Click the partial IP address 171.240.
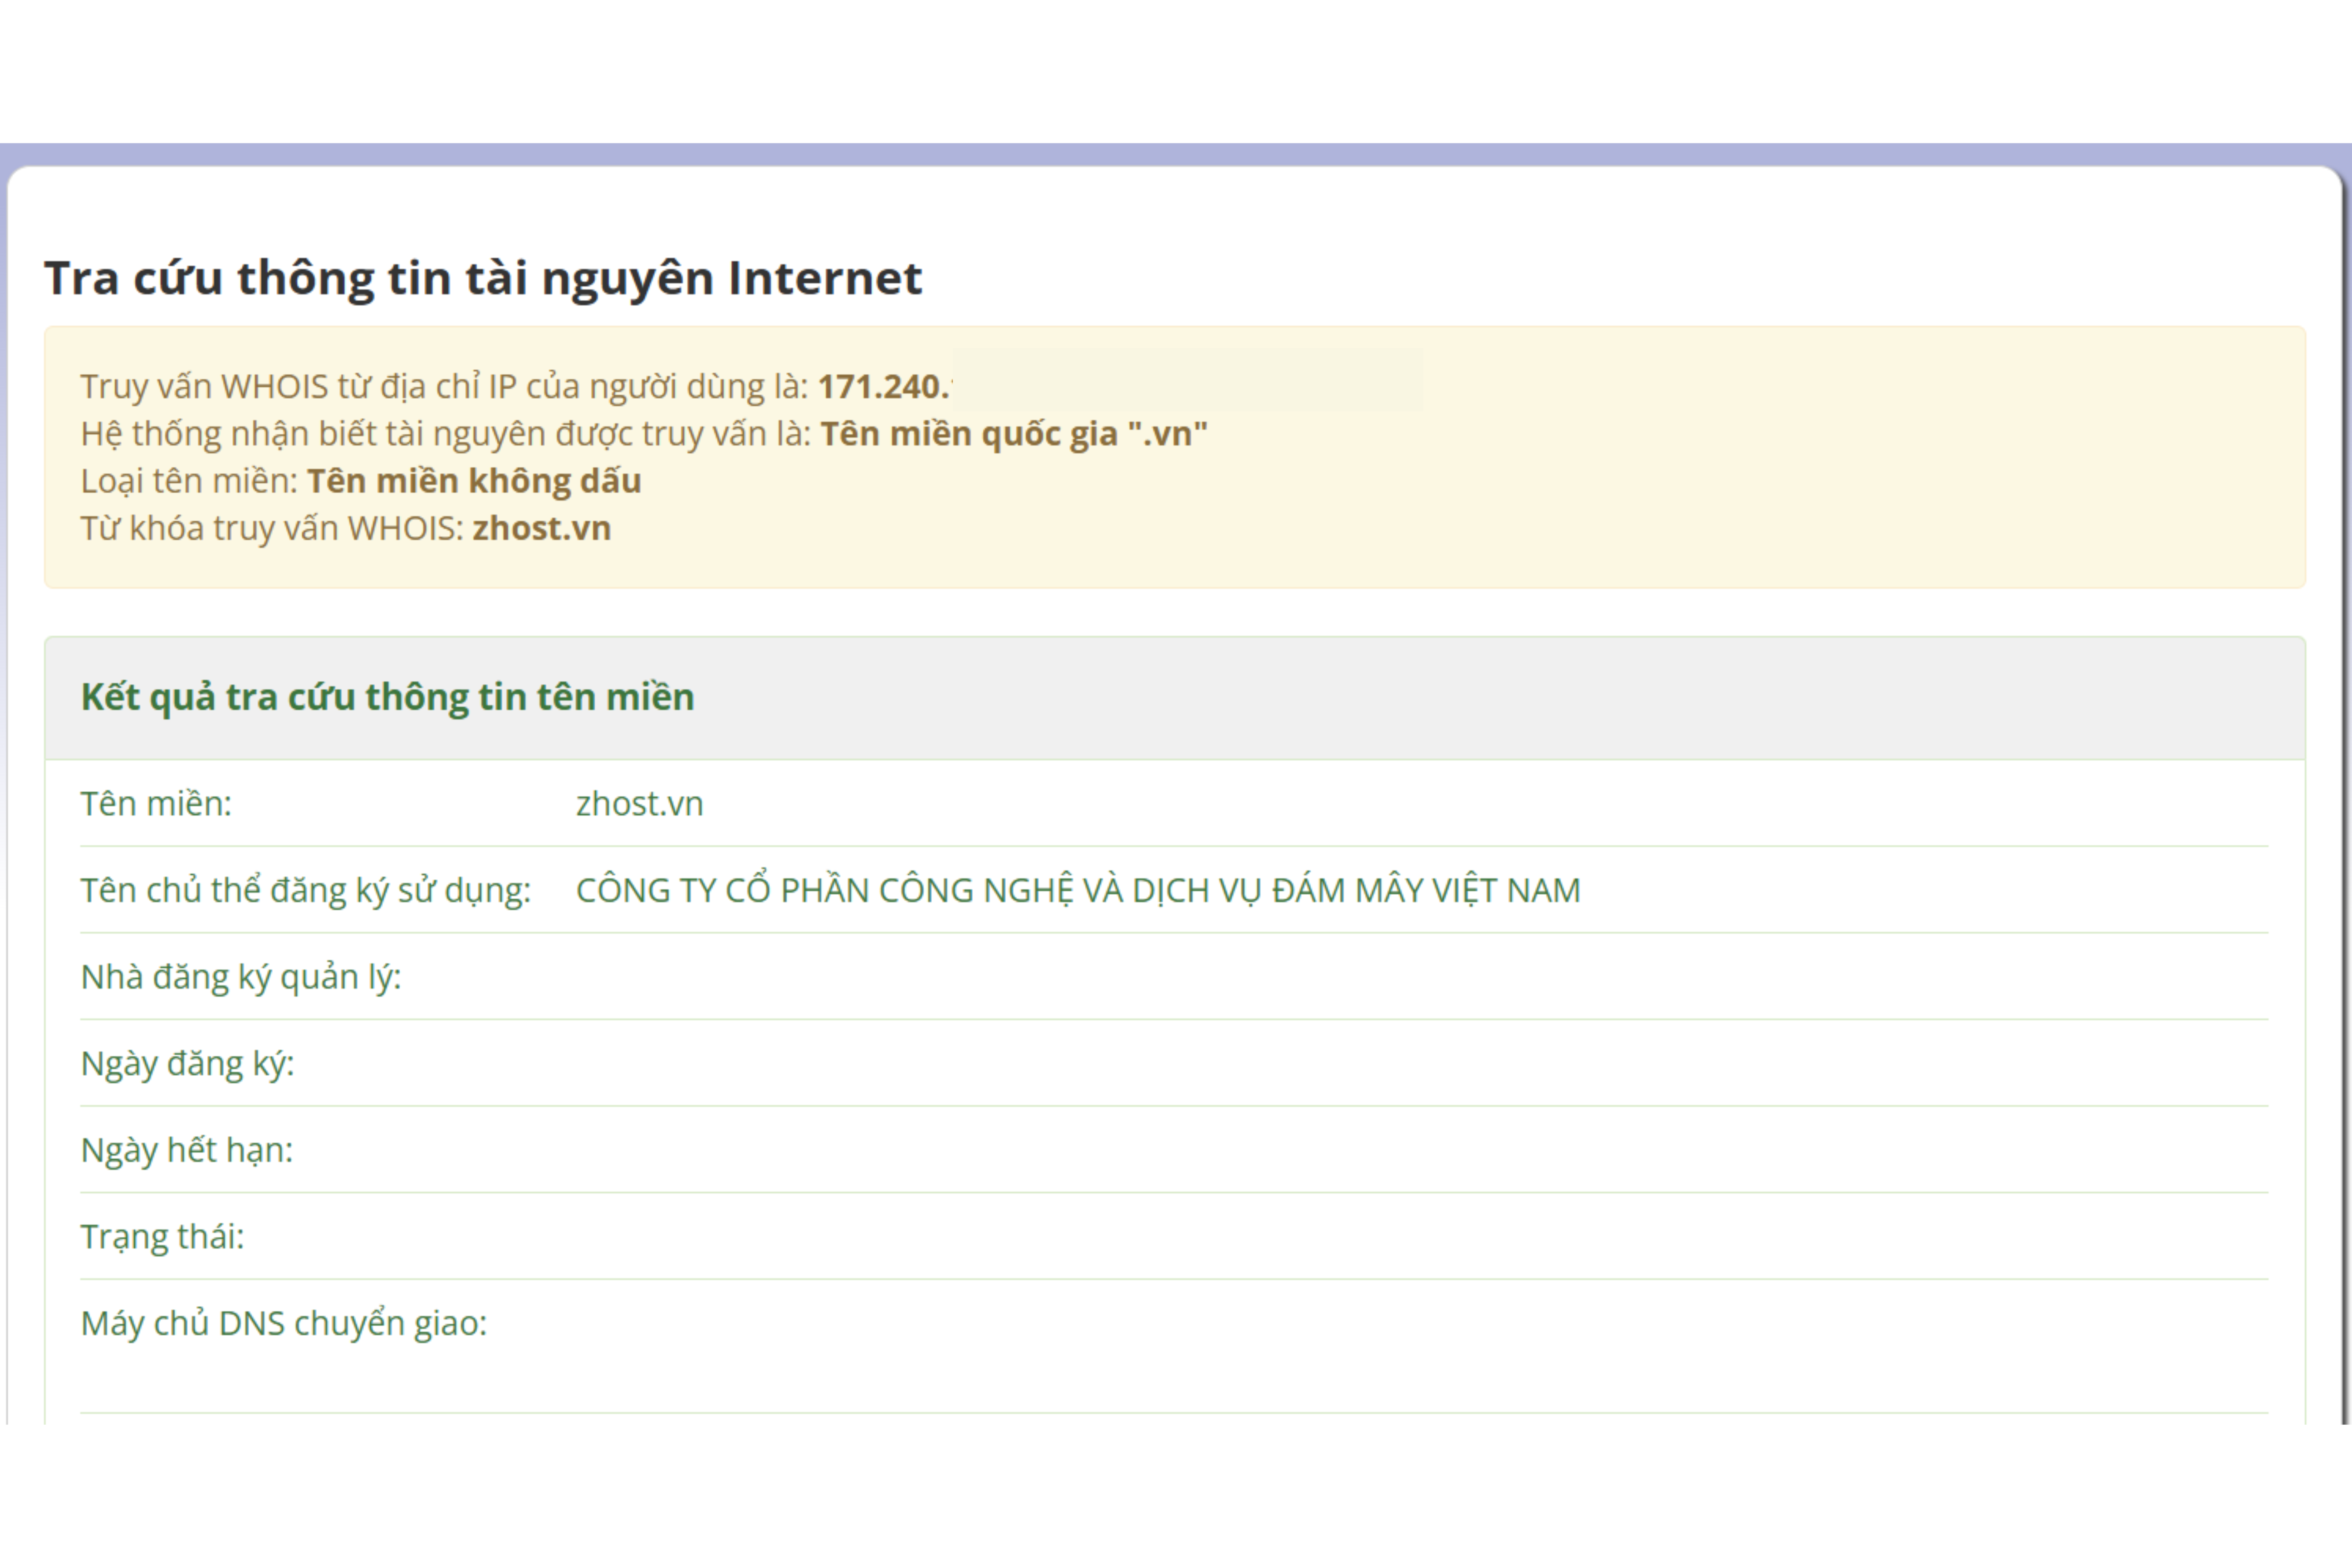The height and width of the screenshot is (1568, 2352). pyautogui.click(x=882, y=387)
